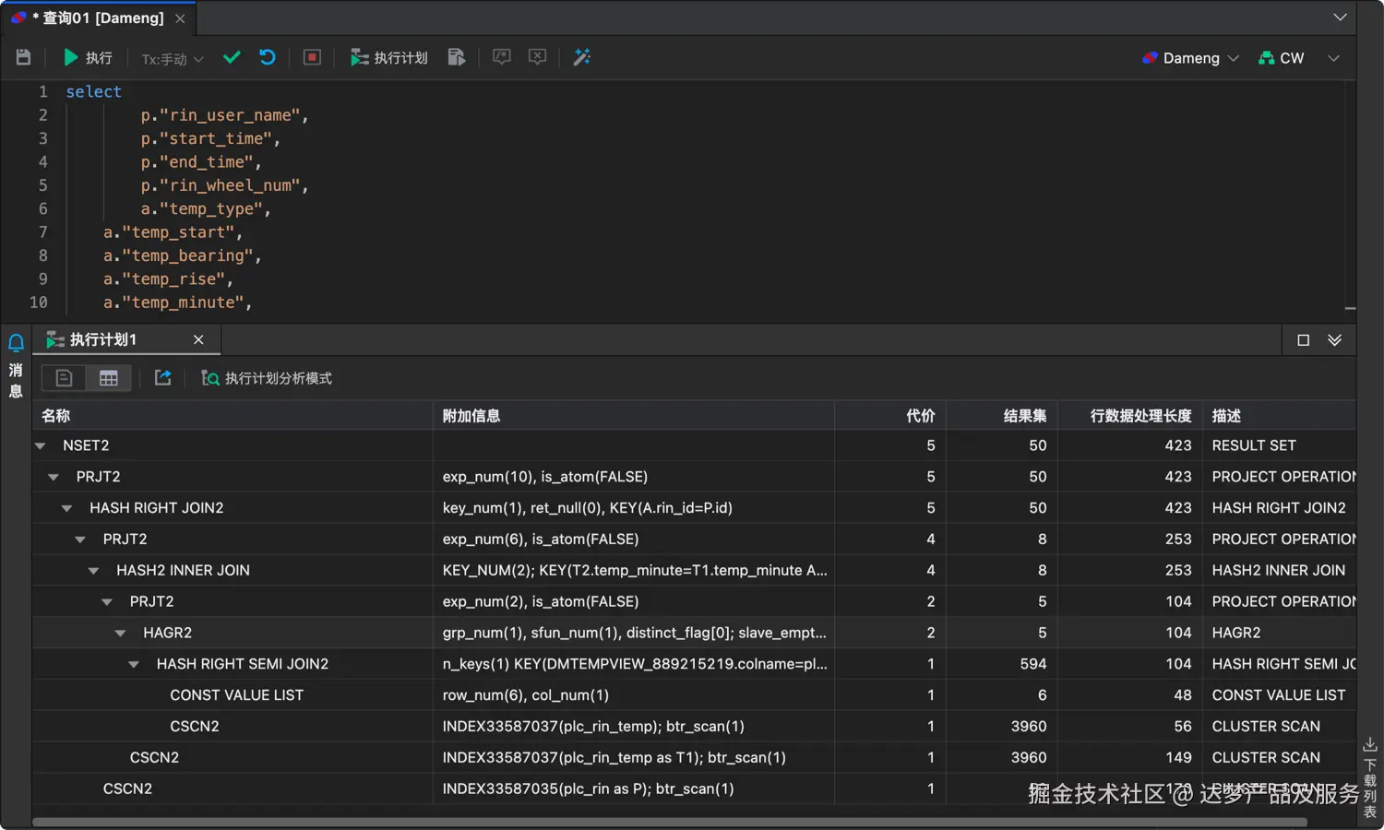Expand the toolbar overflow chevron next to CW
This screenshot has width=1384, height=830.
point(1333,58)
